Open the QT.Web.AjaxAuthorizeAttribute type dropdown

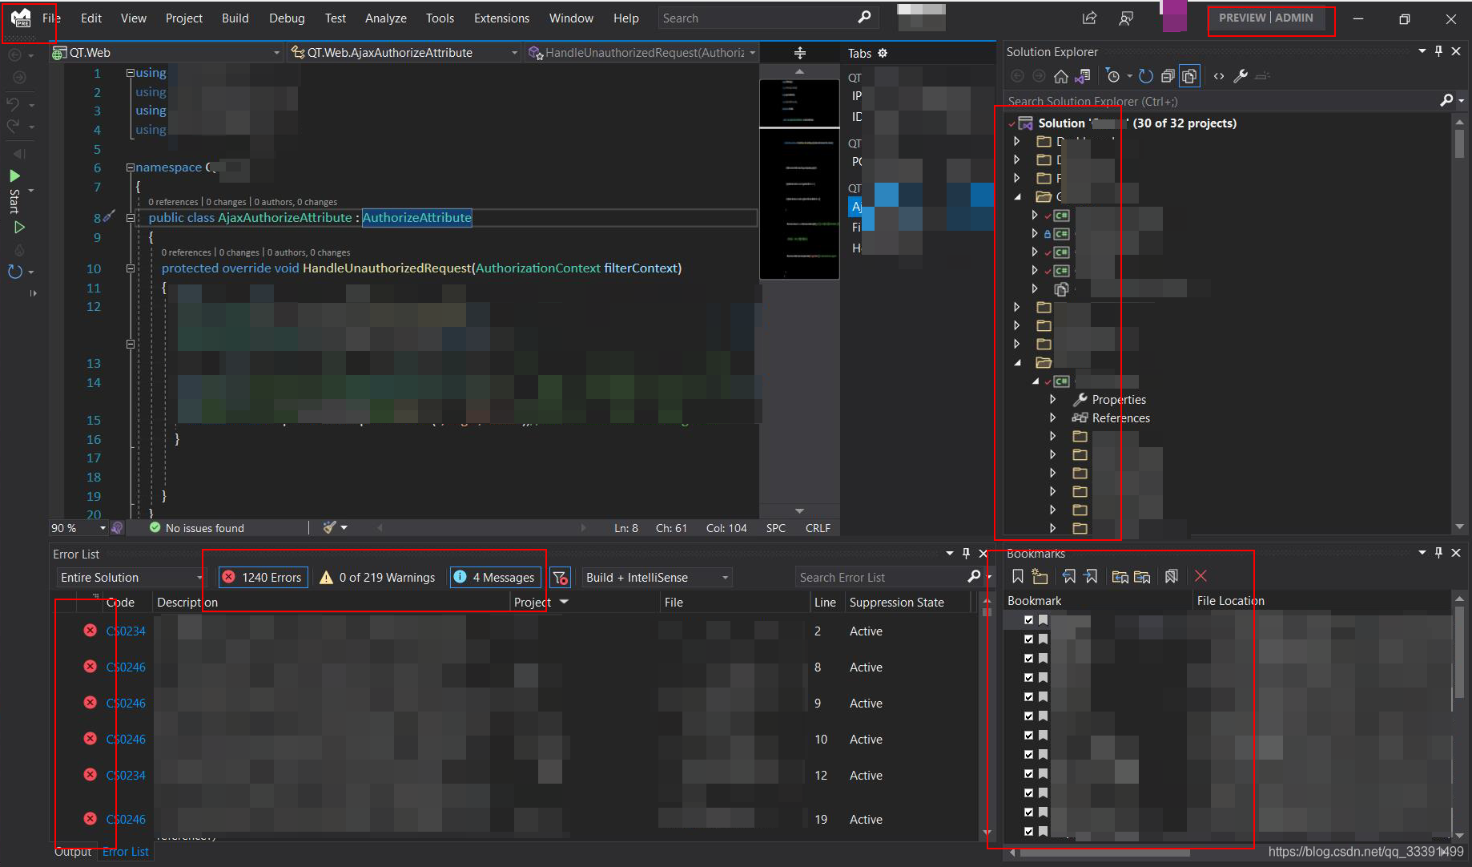click(x=404, y=53)
